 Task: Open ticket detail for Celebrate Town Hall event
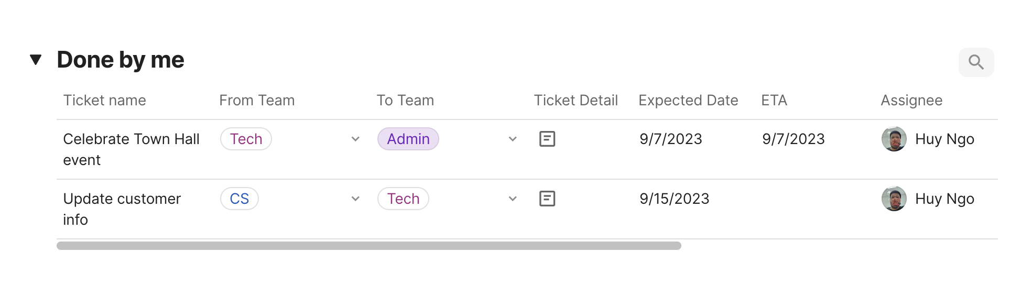547,139
